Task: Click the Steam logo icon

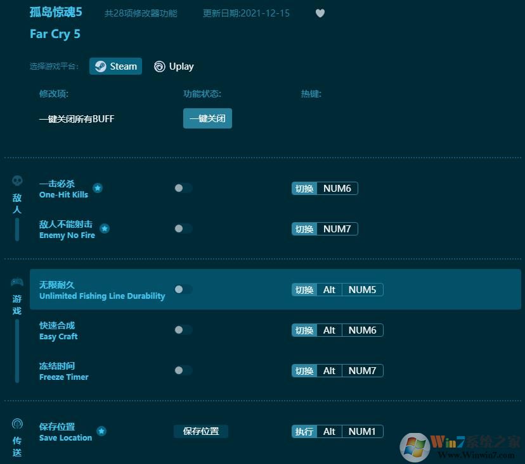Action: click(100, 66)
